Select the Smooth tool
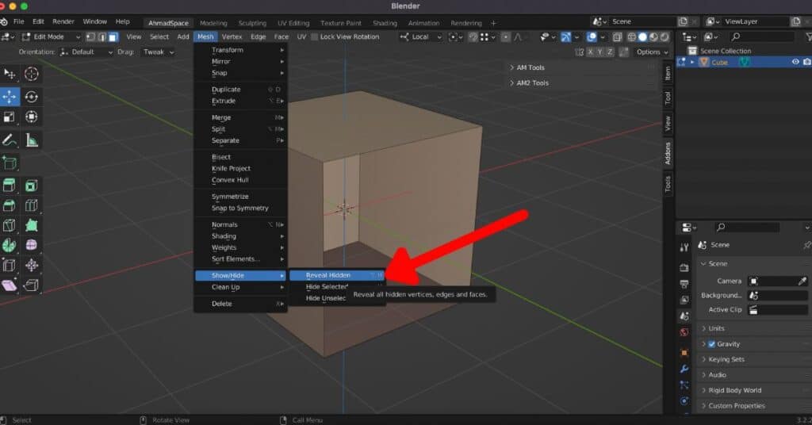Viewport: 812px width, 425px height. click(x=32, y=245)
